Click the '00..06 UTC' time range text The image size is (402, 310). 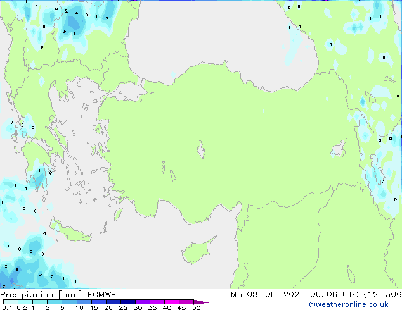click(x=334, y=295)
